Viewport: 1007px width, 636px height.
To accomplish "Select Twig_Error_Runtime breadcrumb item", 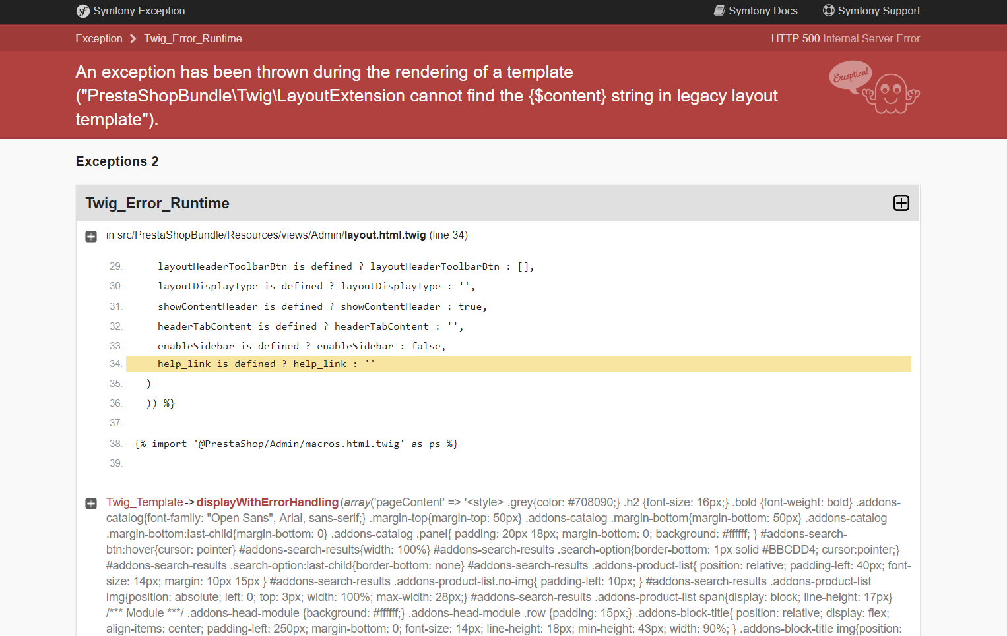I will pyautogui.click(x=193, y=38).
